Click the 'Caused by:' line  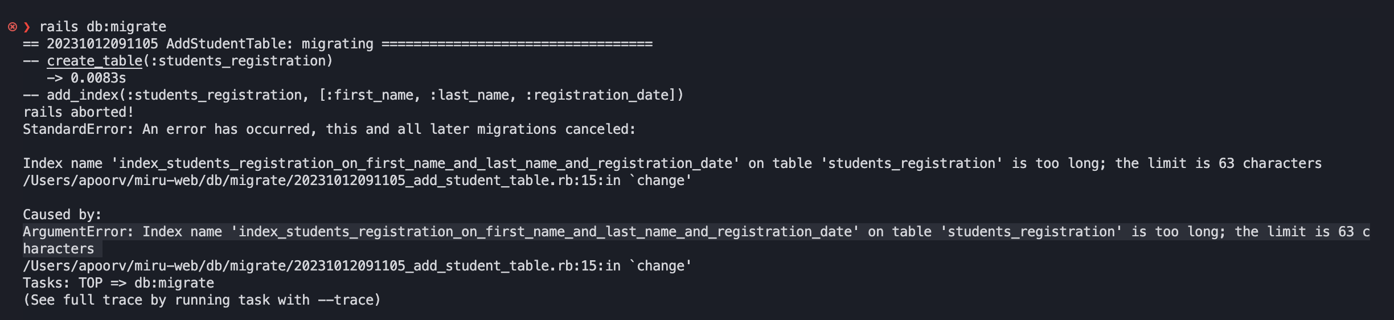(62, 215)
